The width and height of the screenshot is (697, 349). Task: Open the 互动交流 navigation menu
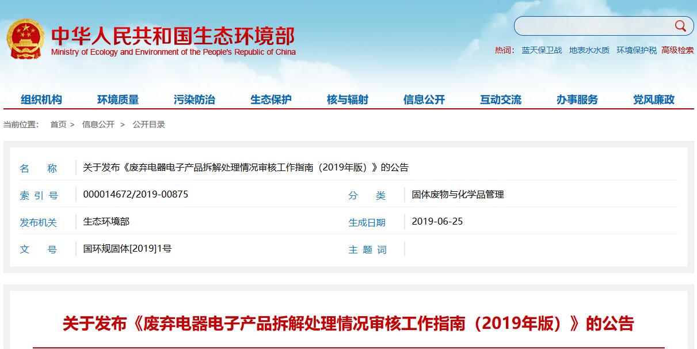point(501,100)
